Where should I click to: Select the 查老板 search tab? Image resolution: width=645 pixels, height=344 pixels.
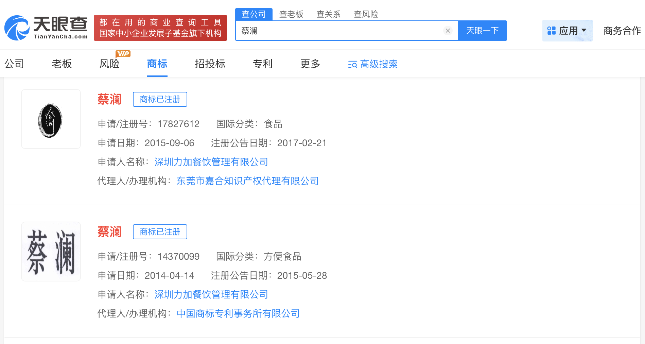tap(291, 14)
